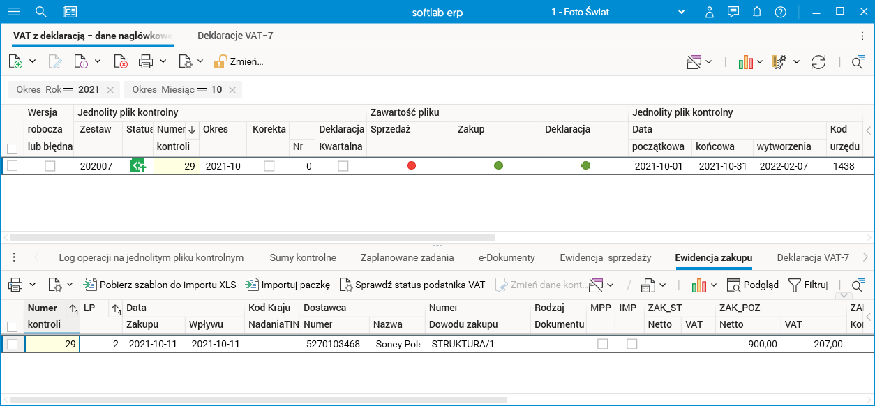The height and width of the screenshot is (406, 875).
Task: Open the print dropdown arrow in top toolbar
Action: tap(163, 61)
